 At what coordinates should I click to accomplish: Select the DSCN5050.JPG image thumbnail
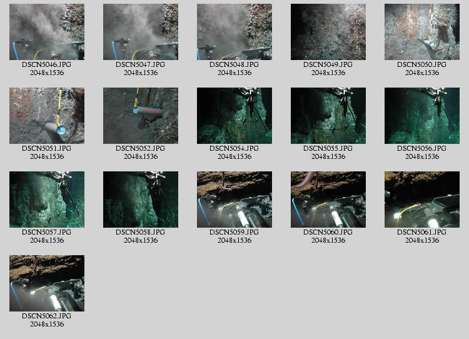422,32
